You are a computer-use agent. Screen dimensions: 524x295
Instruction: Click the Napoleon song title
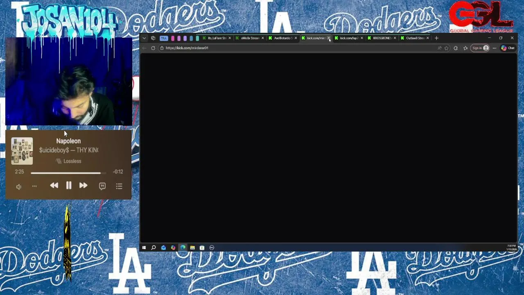click(x=68, y=141)
